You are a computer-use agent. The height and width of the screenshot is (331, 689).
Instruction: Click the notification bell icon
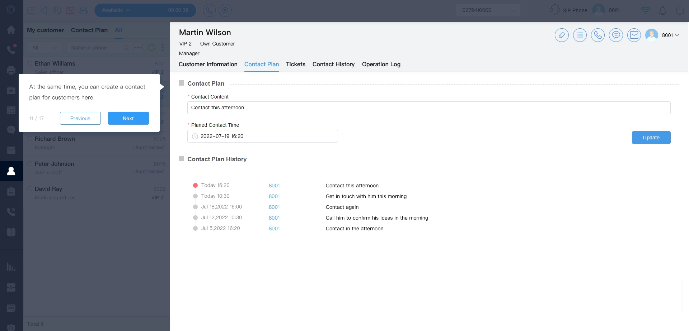pos(662,10)
